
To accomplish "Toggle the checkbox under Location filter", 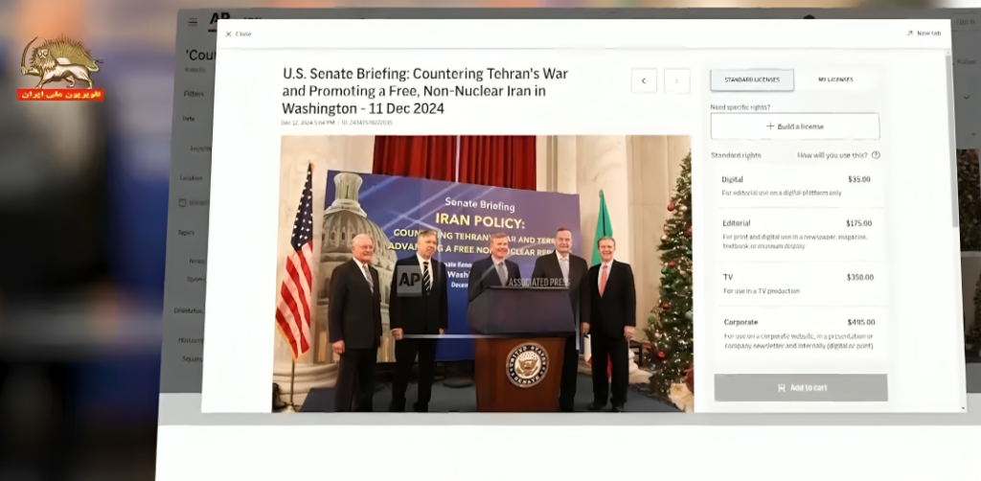I will click(183, 202).
